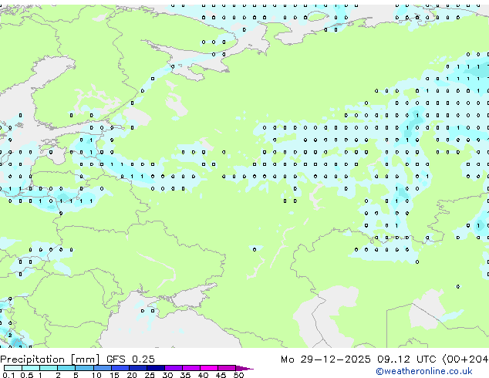Click the 'Precipitation [mm]' title text
Image resolution: width=489 pixels, height=378 pixels.
coord(50,359)
